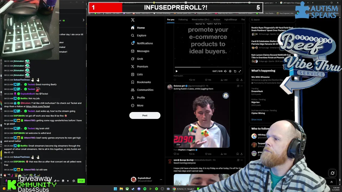Open Premium in the X sidebar
The height and width of the screenshot is (192, 342).
139,66
